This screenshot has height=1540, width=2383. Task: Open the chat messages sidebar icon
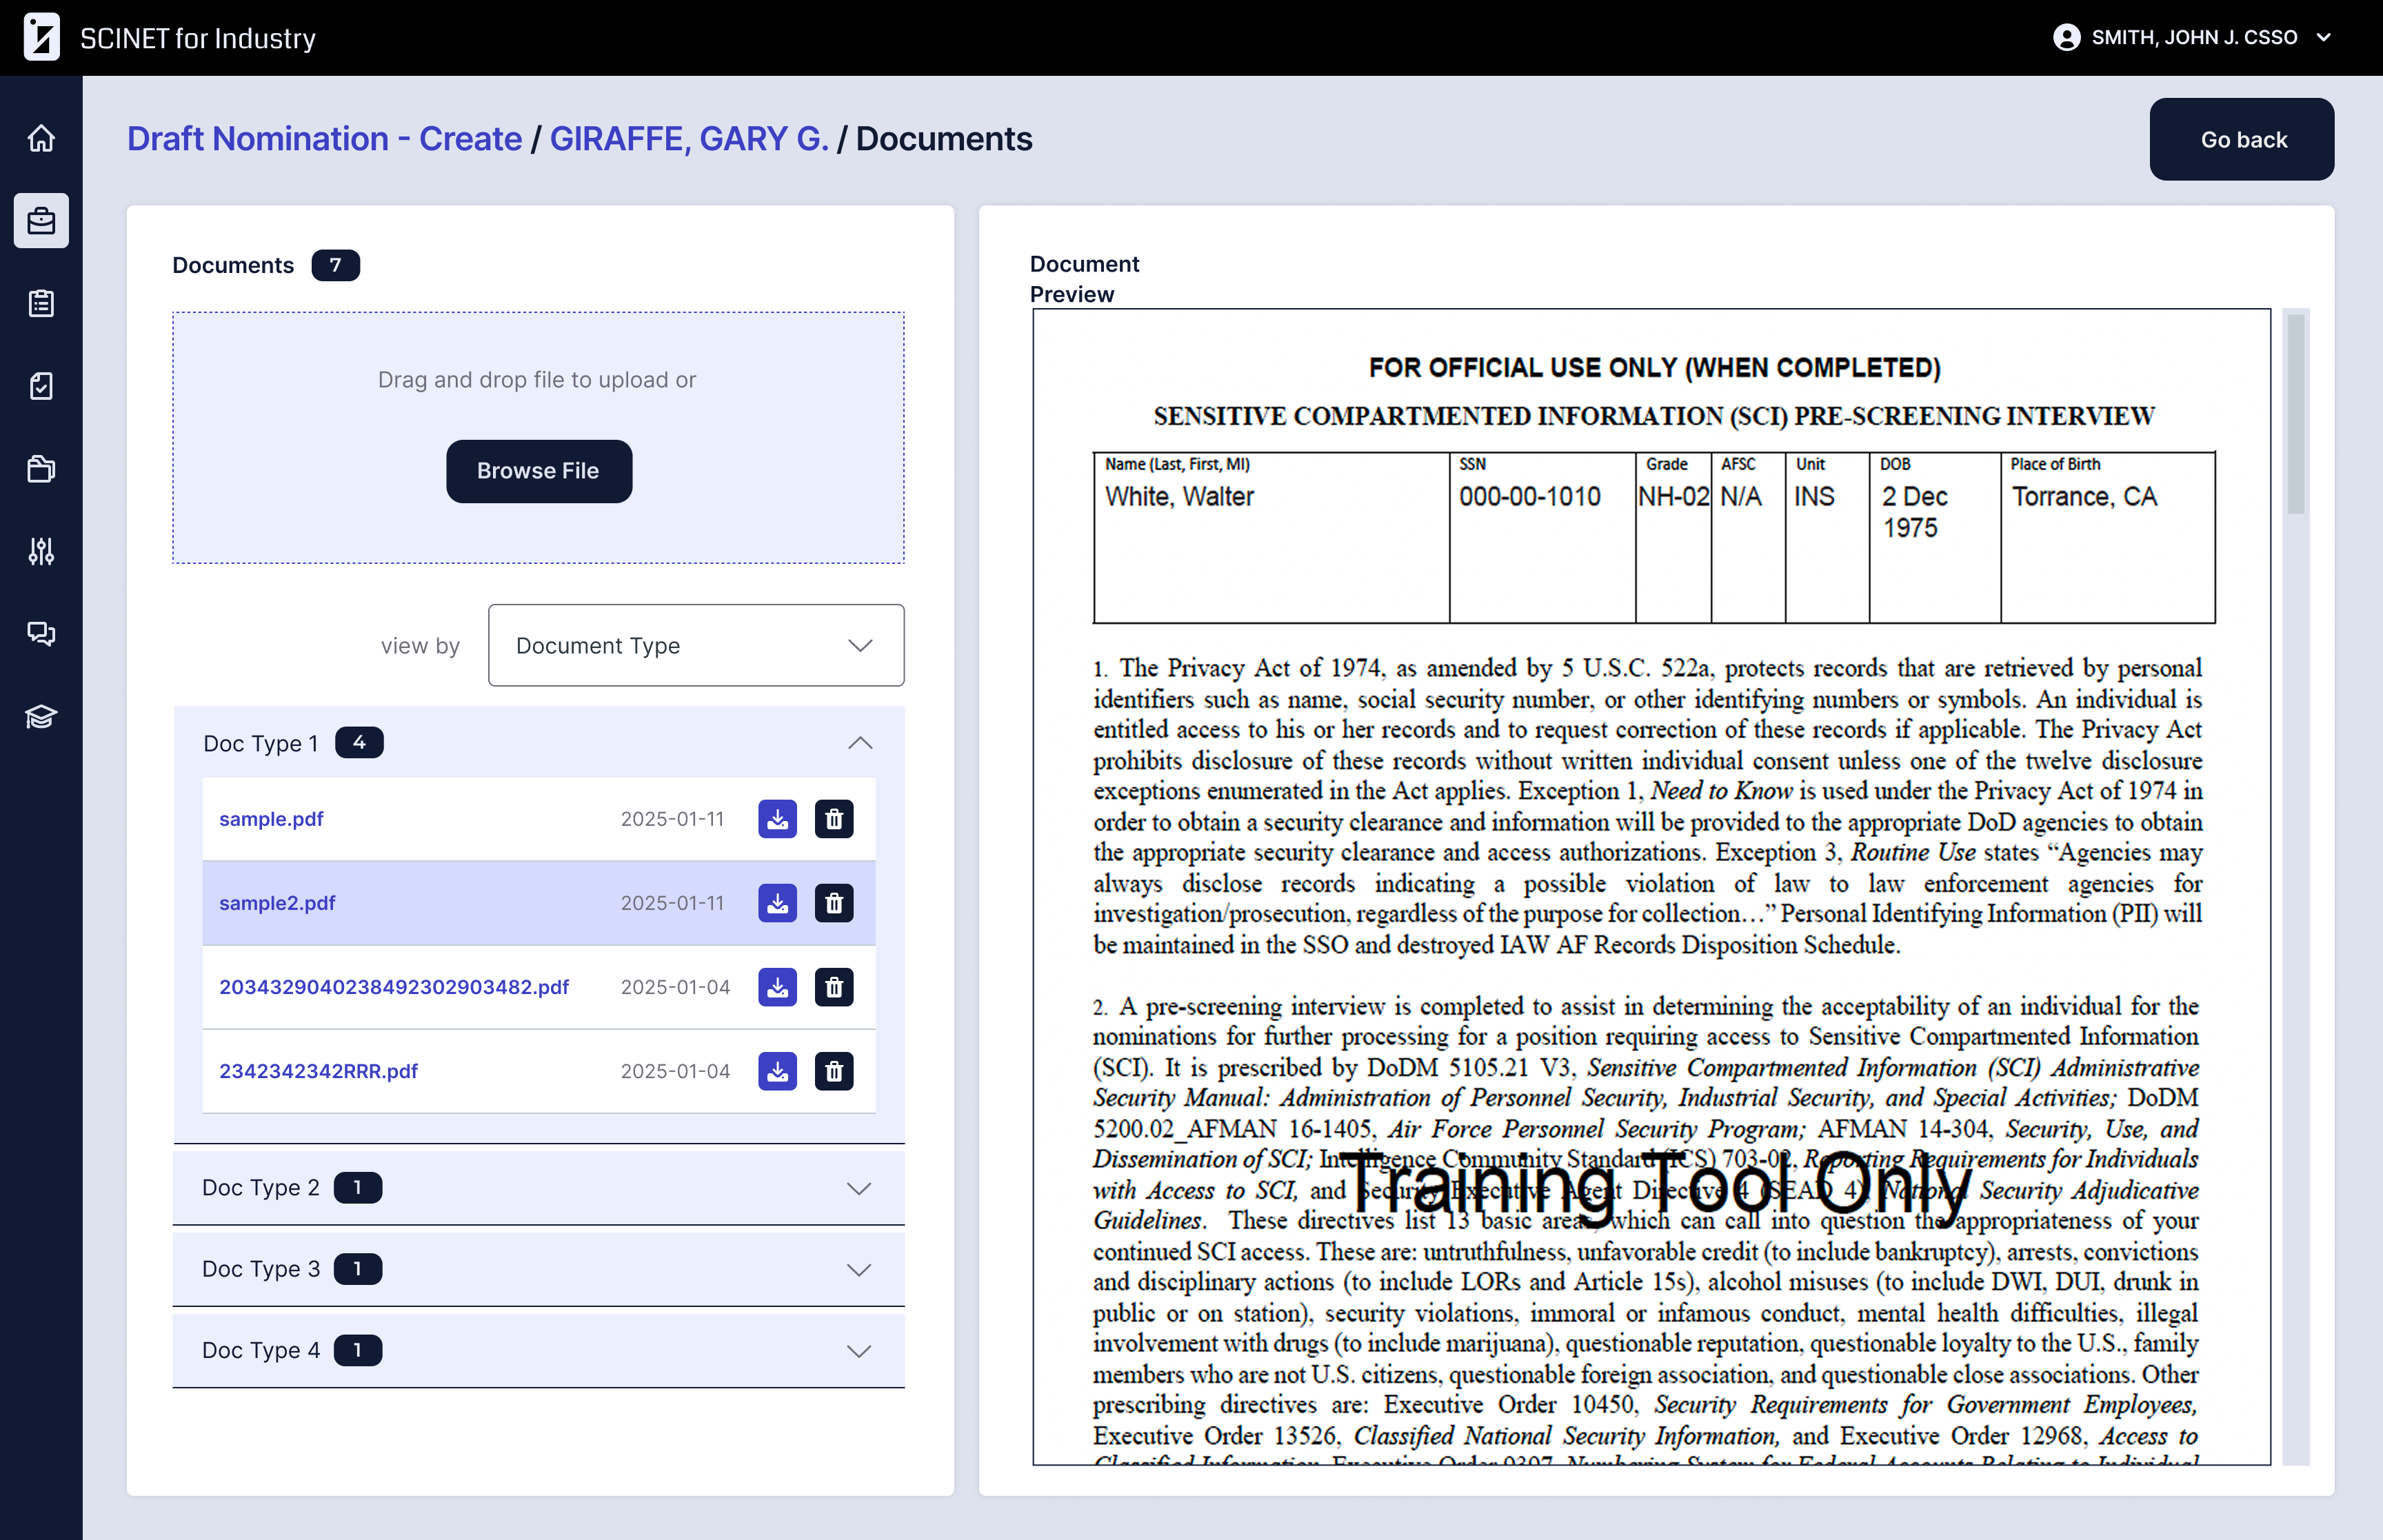click(41, 633)
